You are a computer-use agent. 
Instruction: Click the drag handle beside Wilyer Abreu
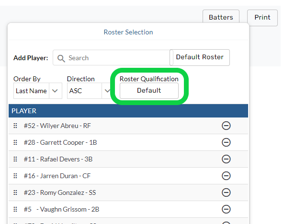click(x=15, y=126)
